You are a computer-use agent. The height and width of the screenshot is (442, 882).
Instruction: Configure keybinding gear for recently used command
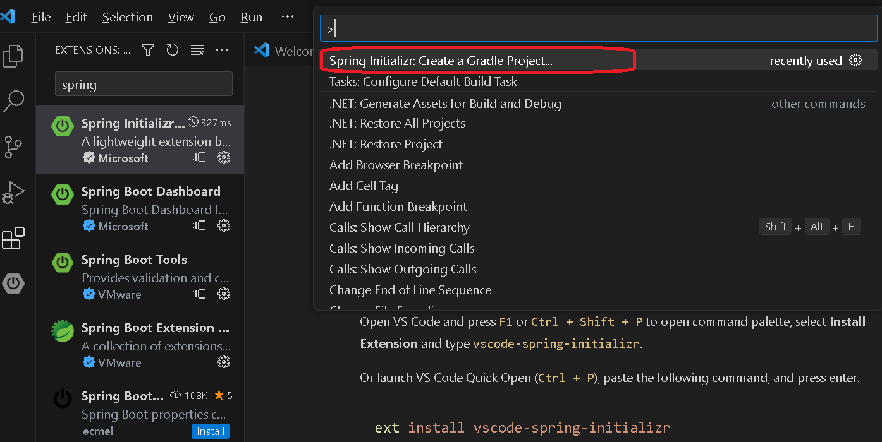click(855, 61)
